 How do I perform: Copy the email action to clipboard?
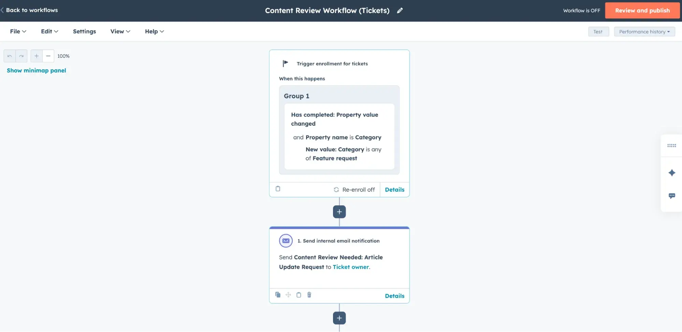click(299, 295)
